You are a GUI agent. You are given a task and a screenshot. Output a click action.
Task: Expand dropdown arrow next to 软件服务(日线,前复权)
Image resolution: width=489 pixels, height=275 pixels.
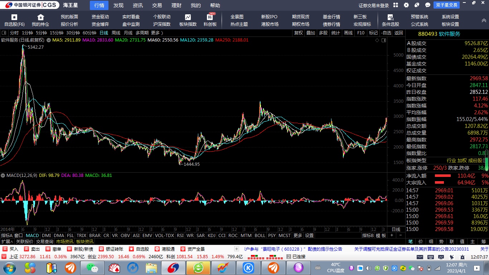(48, 40)
